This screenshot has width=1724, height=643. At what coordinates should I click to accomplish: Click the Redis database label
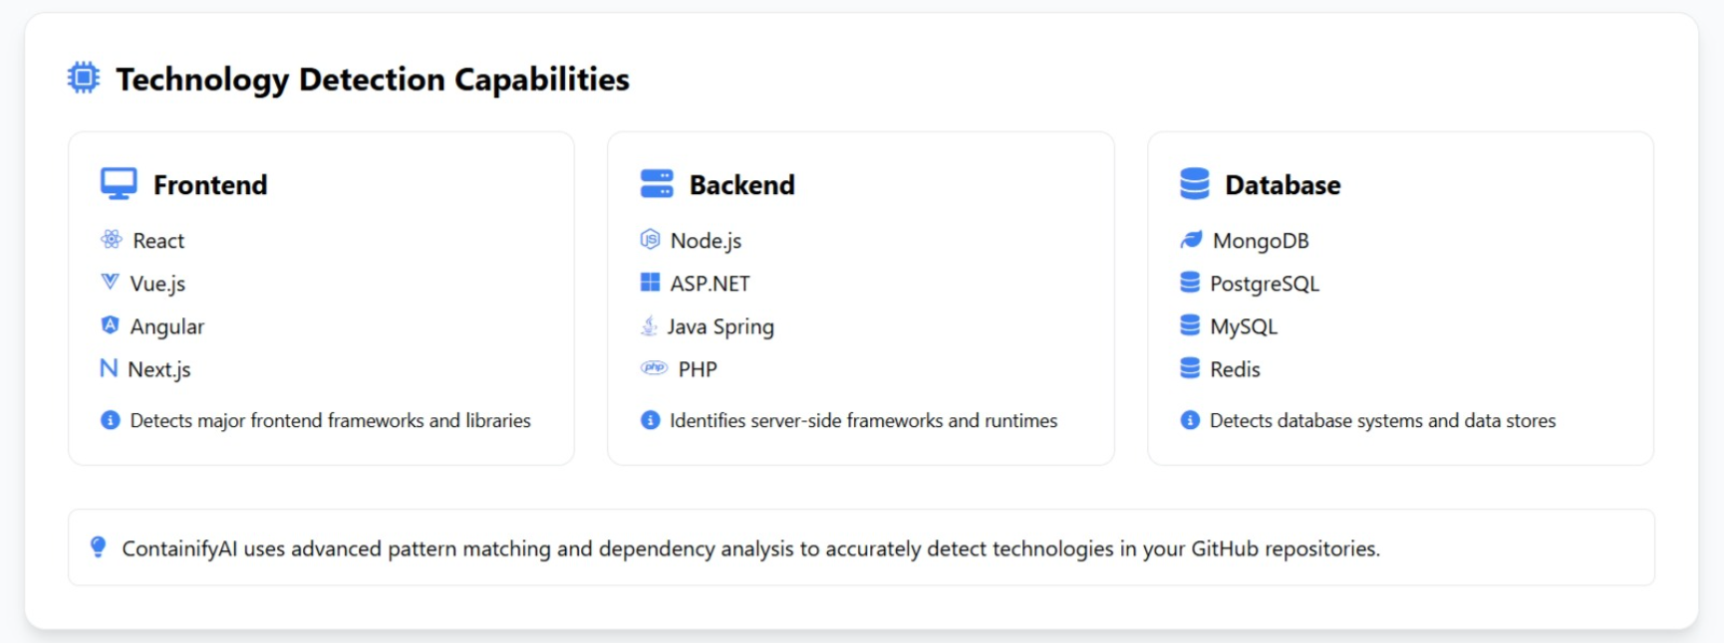click(x=1235, y=369)
